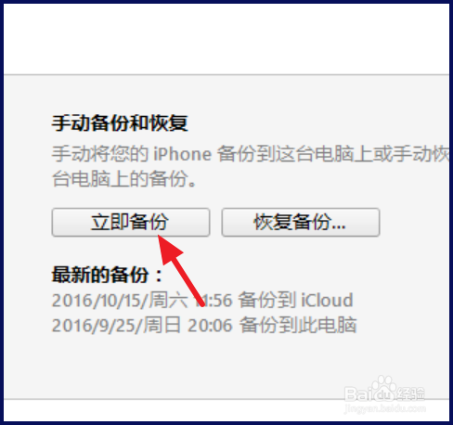Click the 手动将您的 description text

tap(100, 154)
